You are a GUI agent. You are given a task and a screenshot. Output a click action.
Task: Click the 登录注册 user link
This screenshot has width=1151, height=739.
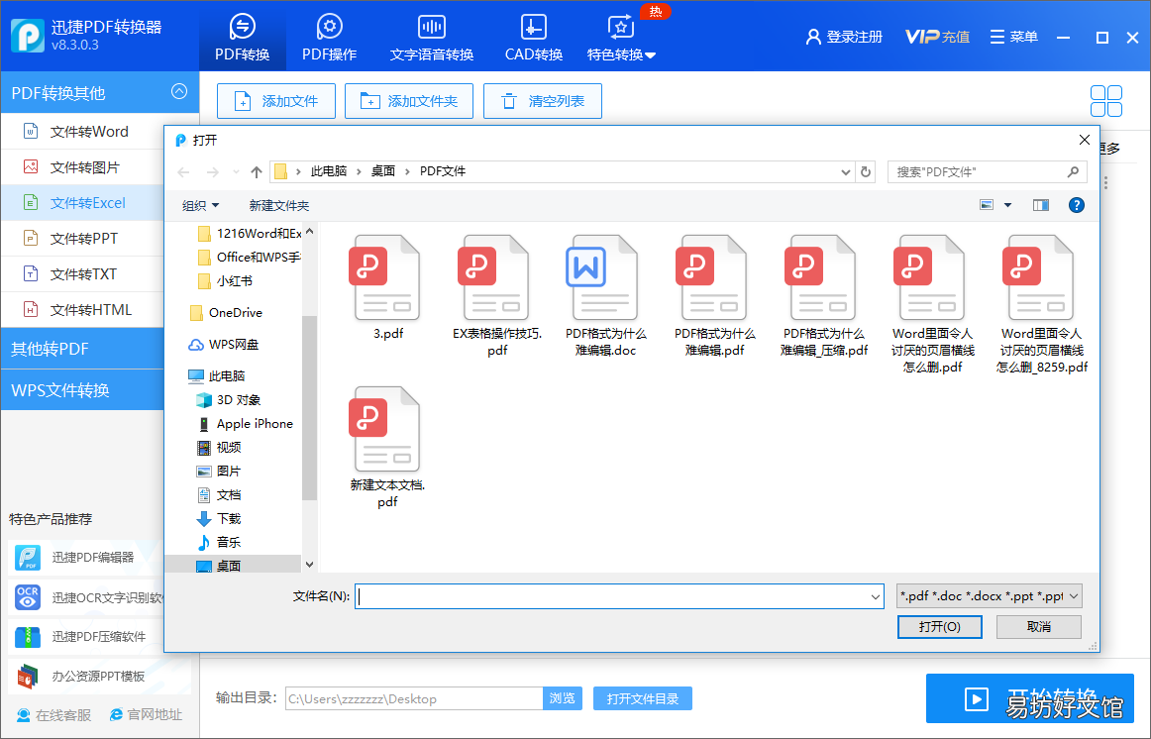[x=843, y=37]
